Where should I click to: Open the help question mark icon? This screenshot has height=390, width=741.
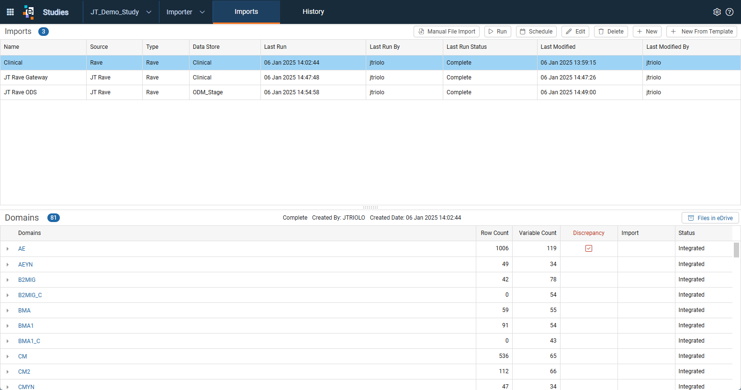coord(730,12)
